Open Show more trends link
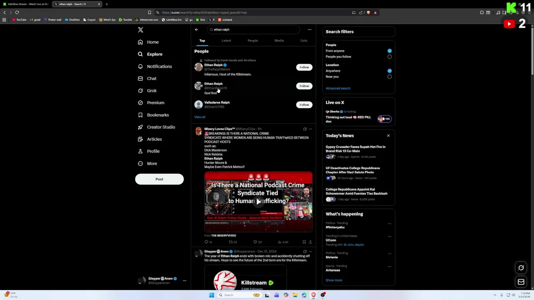Viewport: 534px width, 300px height. 334,280
